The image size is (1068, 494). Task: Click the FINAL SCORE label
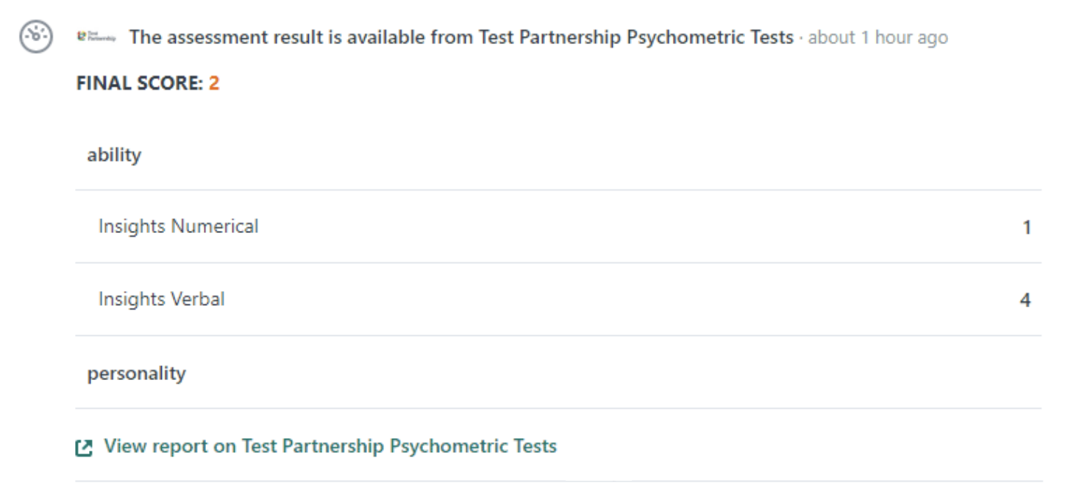[140, 84]
